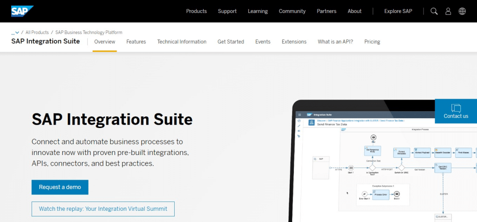The image size is (477, 222).
Task: Click the SAP Integration Suite sub-navigation title
Action: point(46,41)
